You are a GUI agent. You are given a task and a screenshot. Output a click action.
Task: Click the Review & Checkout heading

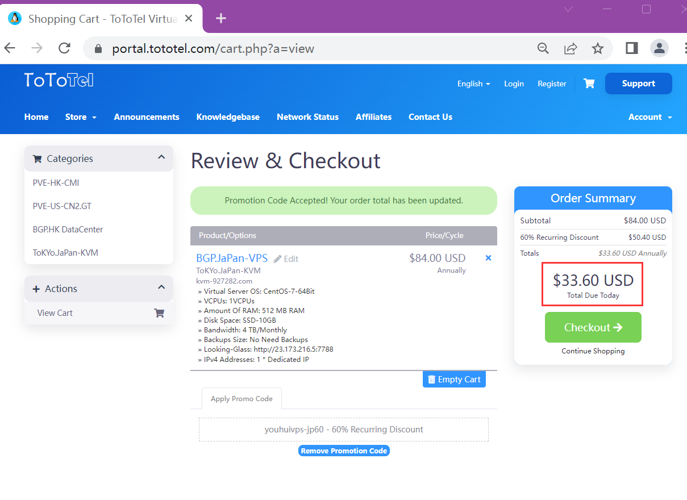tap(286, 161)
